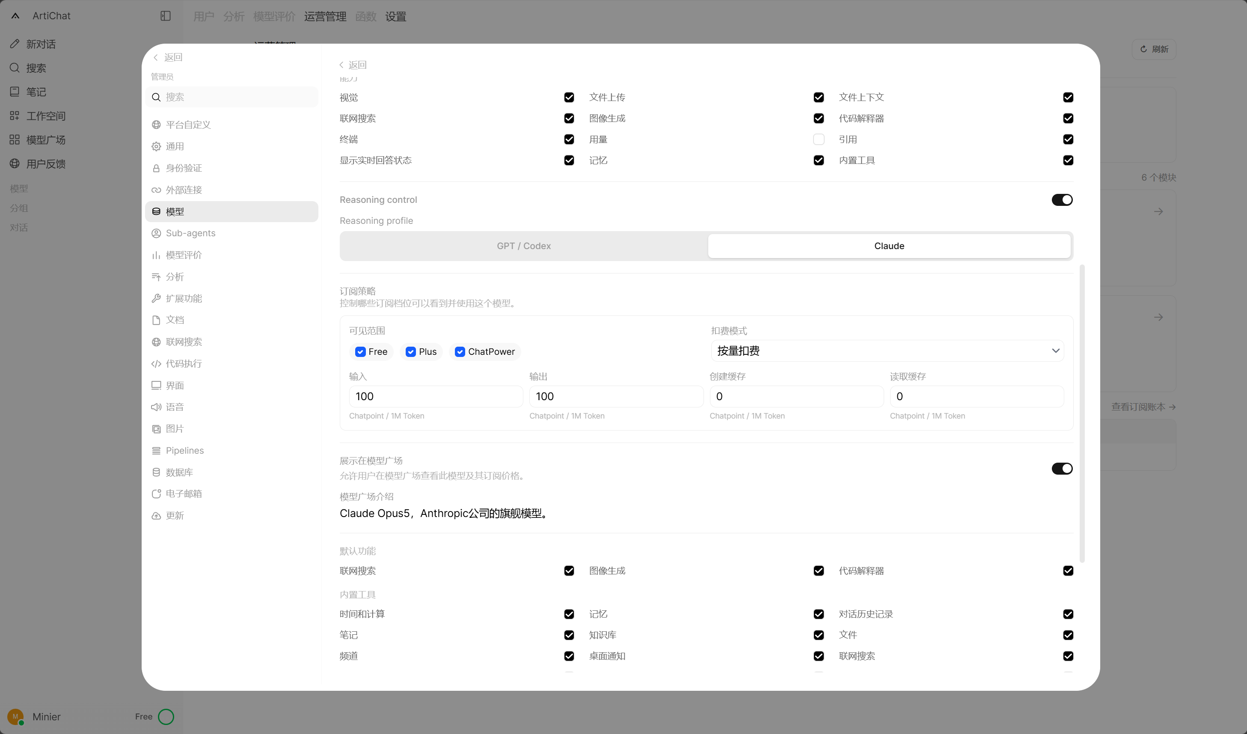Click the Sub-agents person icon
Viewport: 1247px width, 734px height.
point(156,233)
